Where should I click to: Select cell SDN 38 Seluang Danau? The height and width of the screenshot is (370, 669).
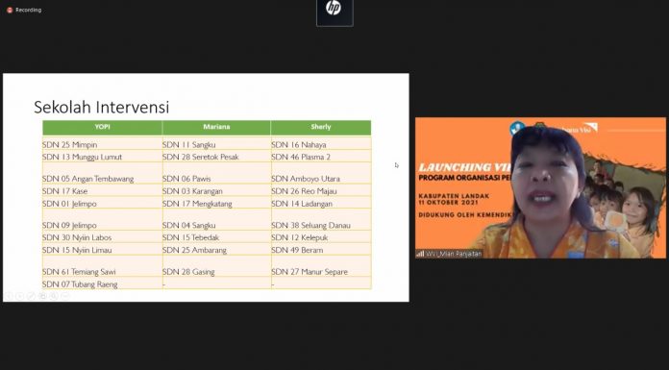[321, 220]
